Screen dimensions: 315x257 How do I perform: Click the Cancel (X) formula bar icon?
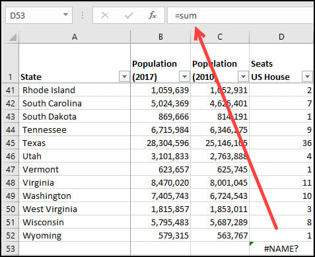point(105,15)
